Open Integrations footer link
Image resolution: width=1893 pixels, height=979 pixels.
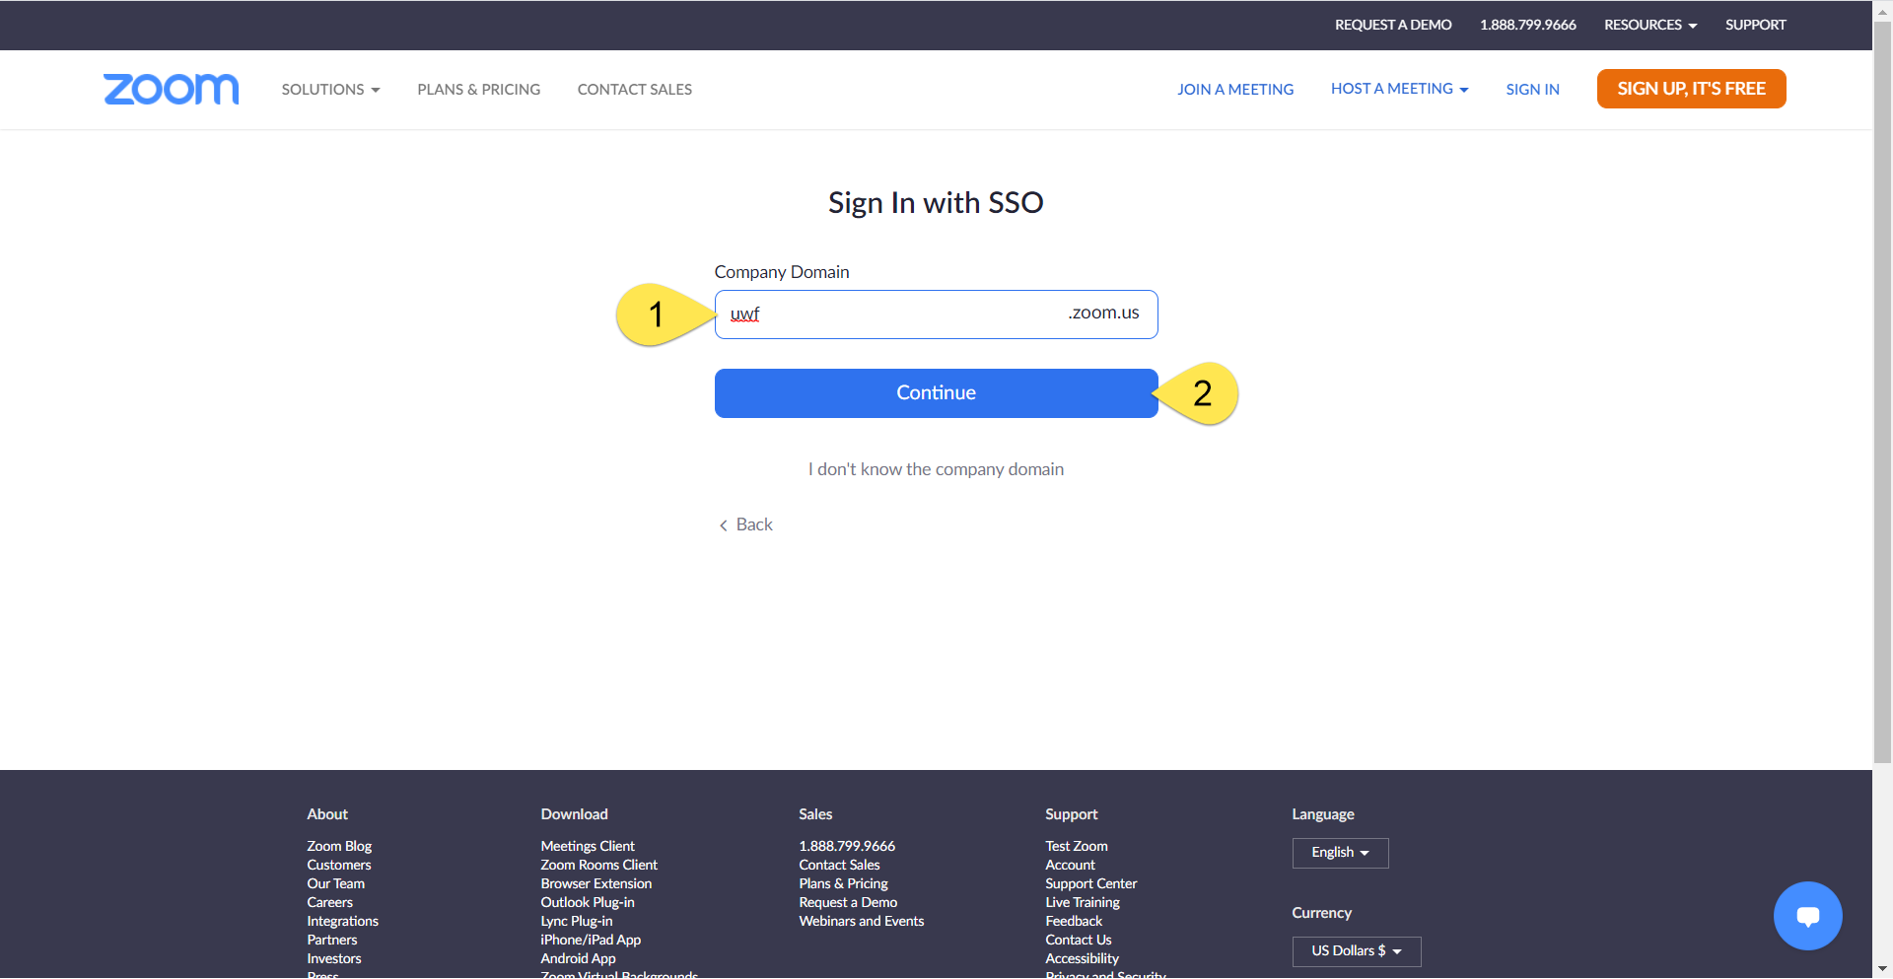(342, 921)
